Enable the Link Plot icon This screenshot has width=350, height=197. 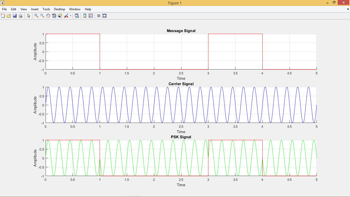pyautogui.click(x=77, y=16)
